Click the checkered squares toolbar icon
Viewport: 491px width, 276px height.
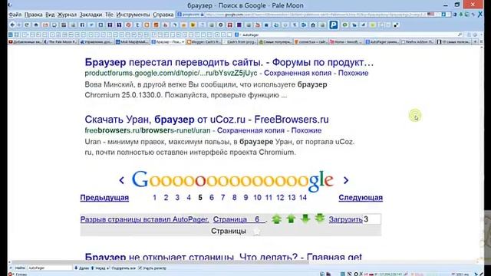pos(396,25)
